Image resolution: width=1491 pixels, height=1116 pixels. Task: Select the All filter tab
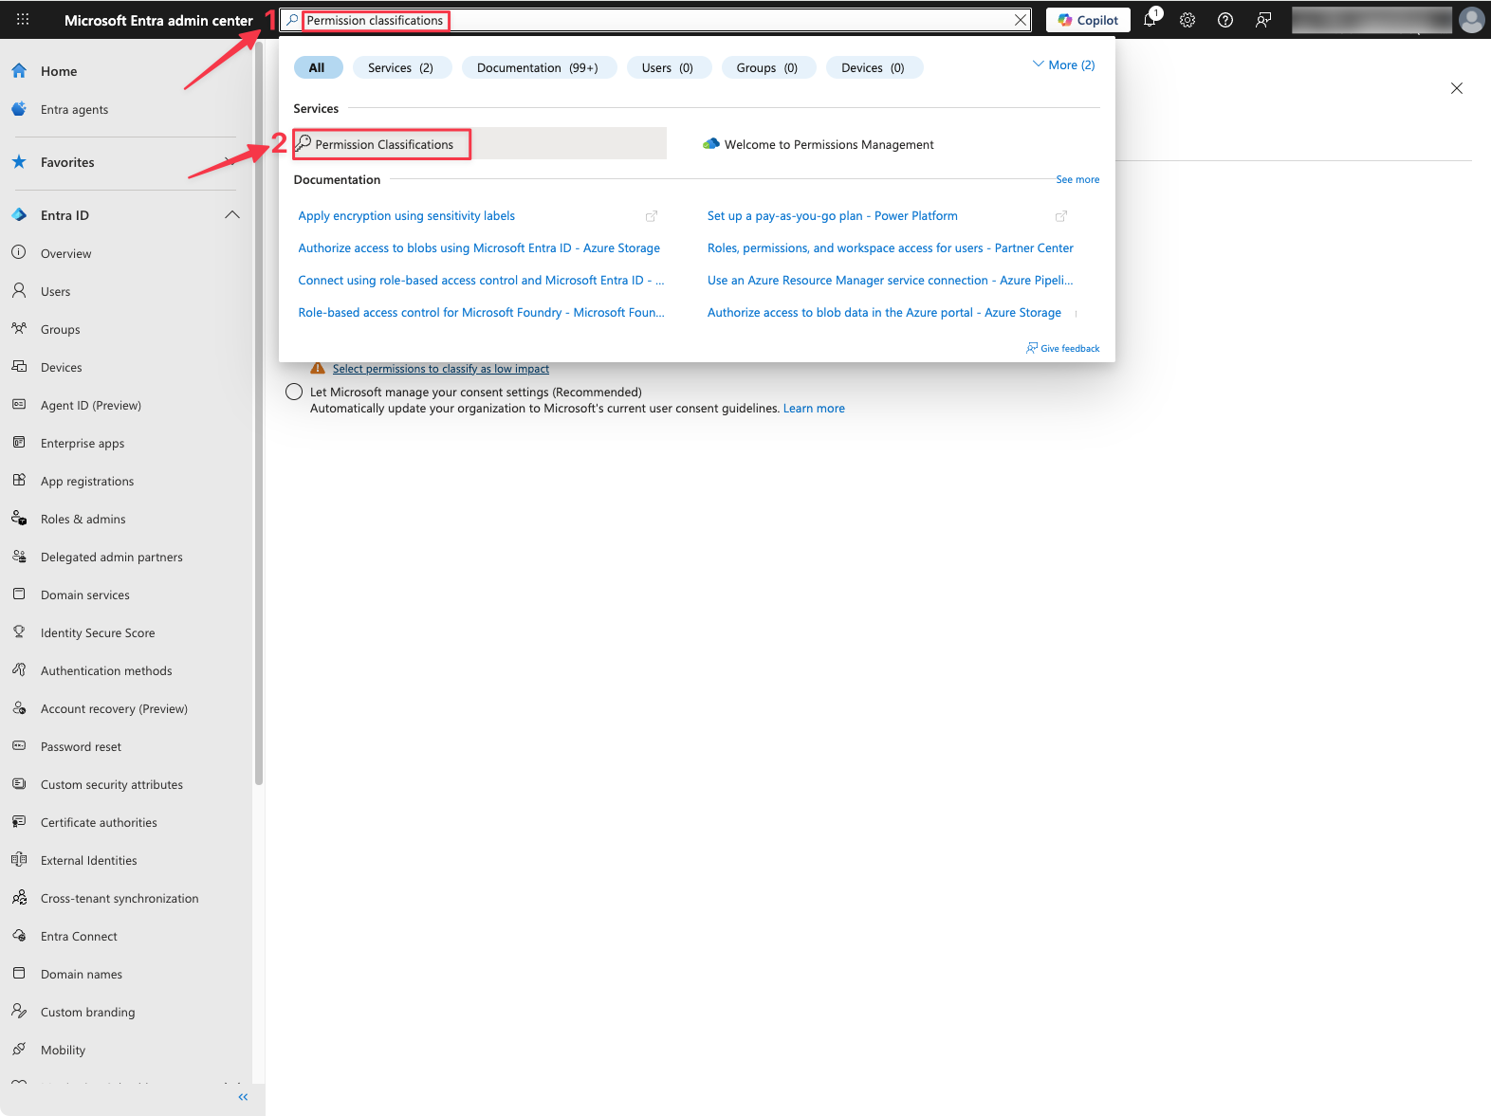point(317,67)
